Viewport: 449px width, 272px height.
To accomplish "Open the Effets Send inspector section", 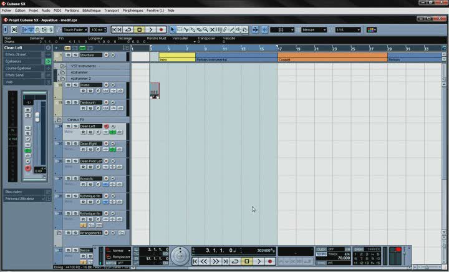I will tap(27, 75).
